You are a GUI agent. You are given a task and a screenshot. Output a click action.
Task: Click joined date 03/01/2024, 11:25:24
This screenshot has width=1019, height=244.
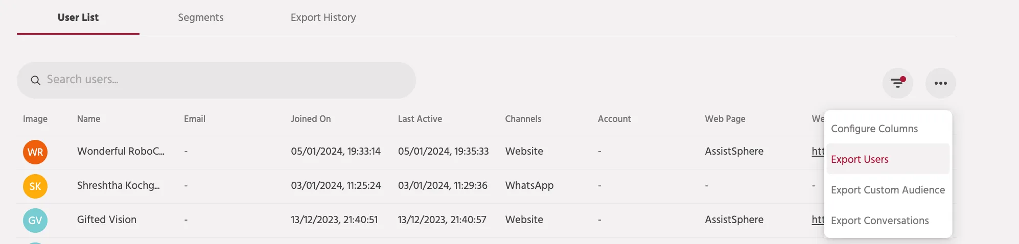pyautogui.click(x=336, y=185)
